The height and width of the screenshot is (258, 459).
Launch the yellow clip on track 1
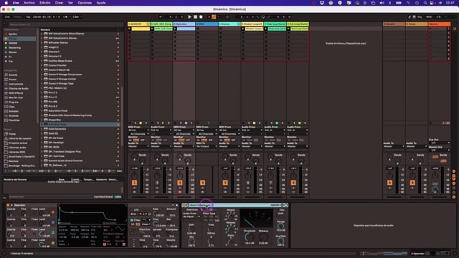tap(129, 29)
